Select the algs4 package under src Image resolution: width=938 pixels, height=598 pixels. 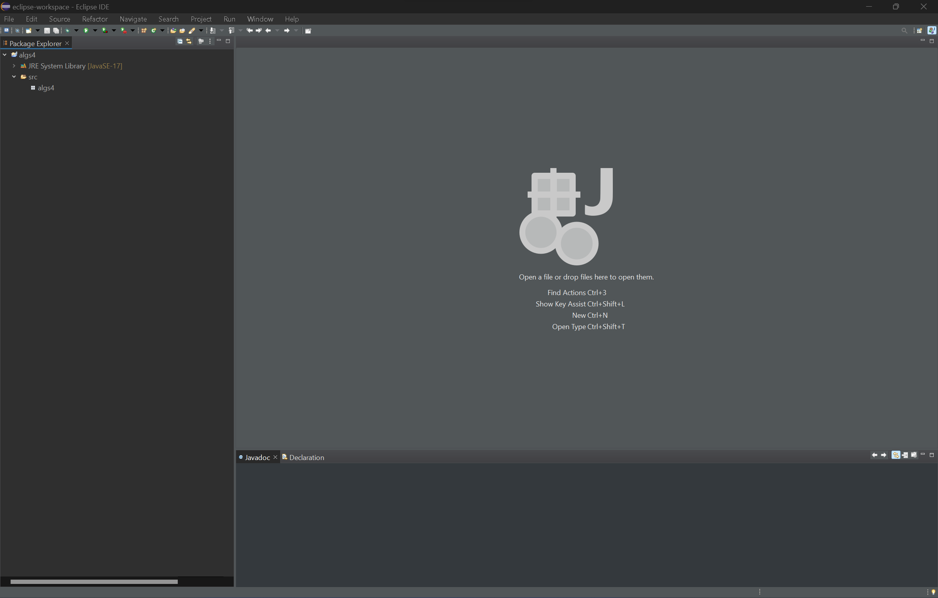pos(46,88)
